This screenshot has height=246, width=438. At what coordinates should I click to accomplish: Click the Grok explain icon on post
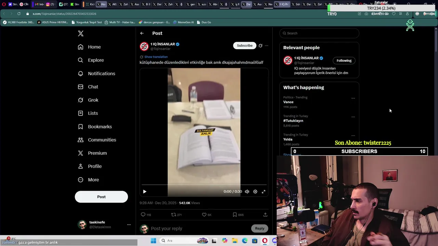coord(260,45)
